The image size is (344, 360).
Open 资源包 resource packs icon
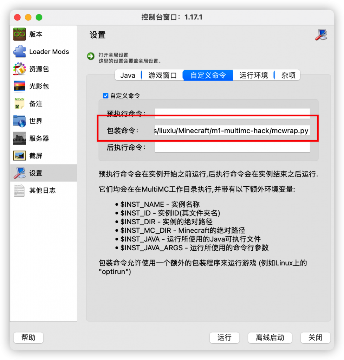point(20,69)
